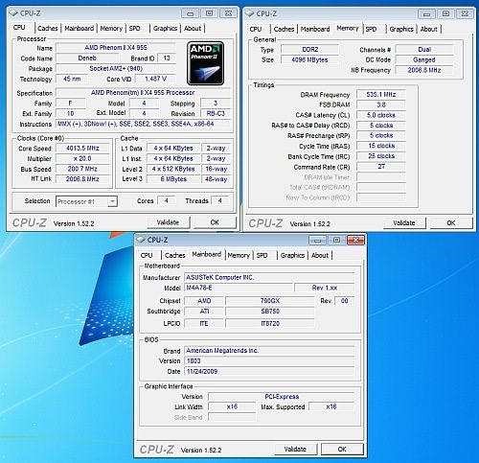Select CPU tab in Memory window
Image resolution: width=479 pixels, height=463 pixels.
click(x=256, y=29)
